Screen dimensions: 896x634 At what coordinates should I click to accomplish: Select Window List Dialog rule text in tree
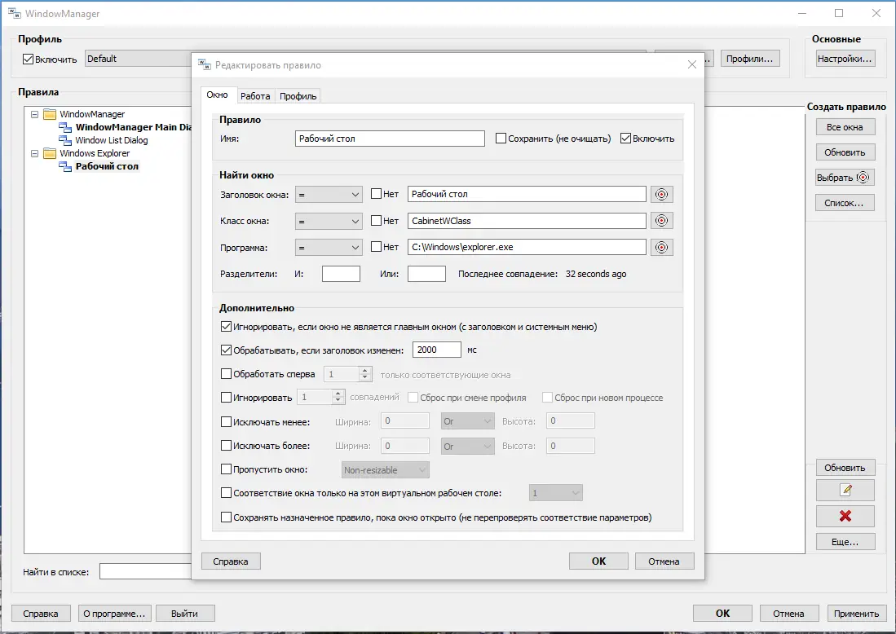pyautogui.click(x=112, y=140)
